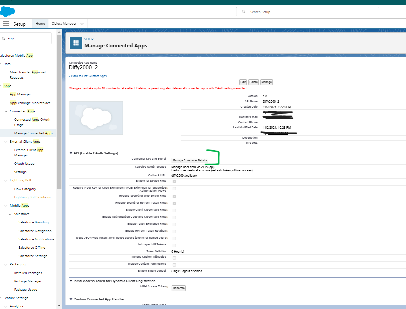This screenshot has height=309, width=406.
Task: Open Lightning Bolt Solutions
Action: click(32, 197)
